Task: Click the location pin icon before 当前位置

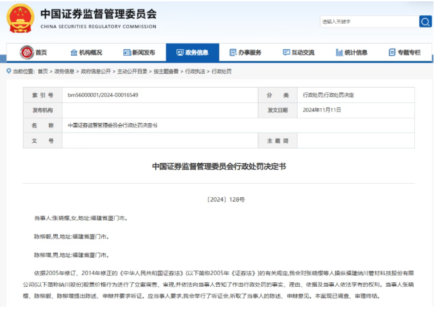Action: 8,71
